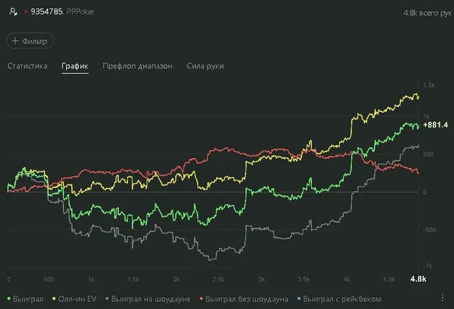Go to the Сила руки tab

click(x=205, y=66)
